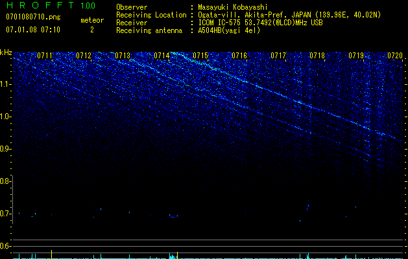
Task: Click the 0714 time marker
Action: click(162, 56)
